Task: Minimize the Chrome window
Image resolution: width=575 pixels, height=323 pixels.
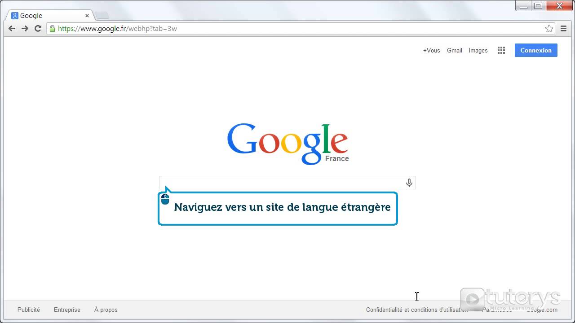Action: pyautogui.click(x=523, y=6)
